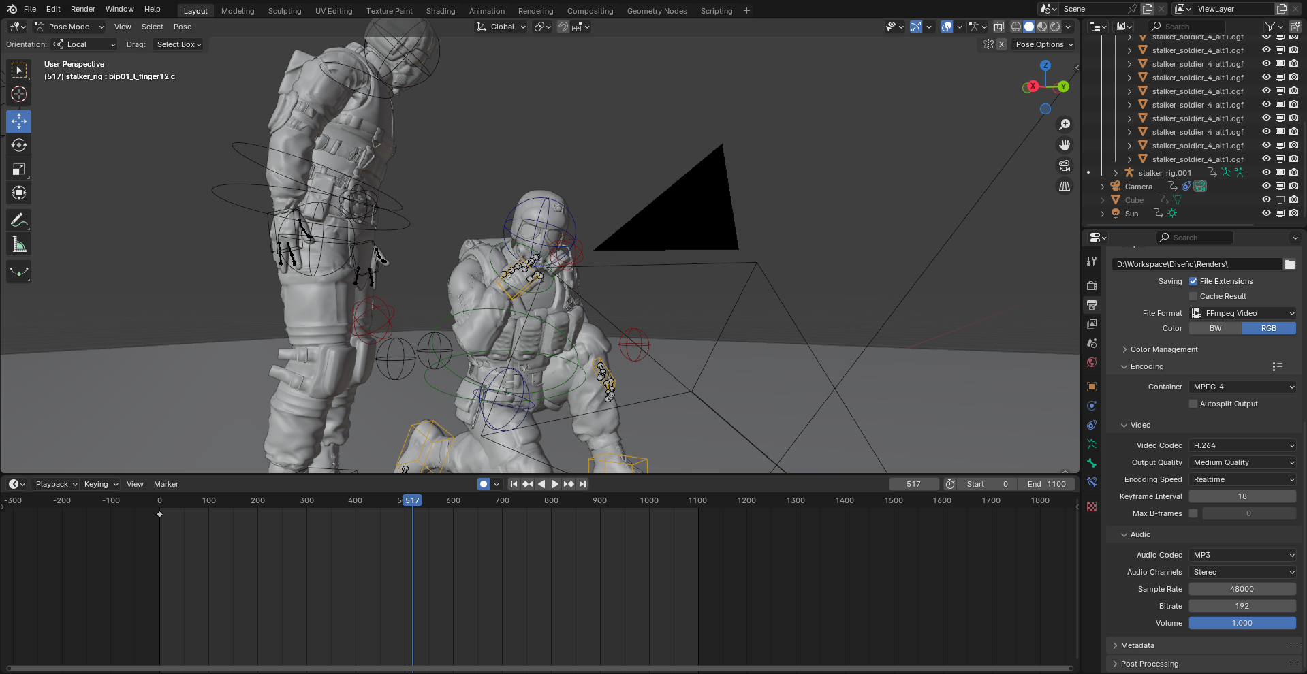Click the Pose Options button
The height and width of the screenshot is (674, 1307).
click(1044, 44)
